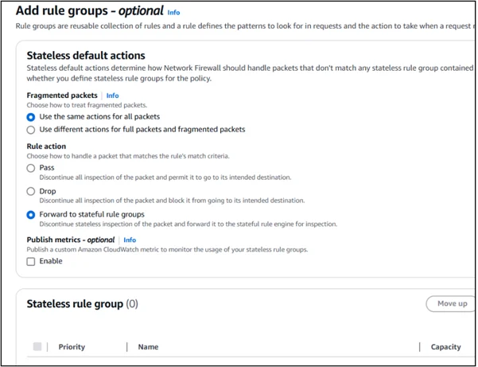
Task: Click divider left of Capacity column
Action: [419, 347]
